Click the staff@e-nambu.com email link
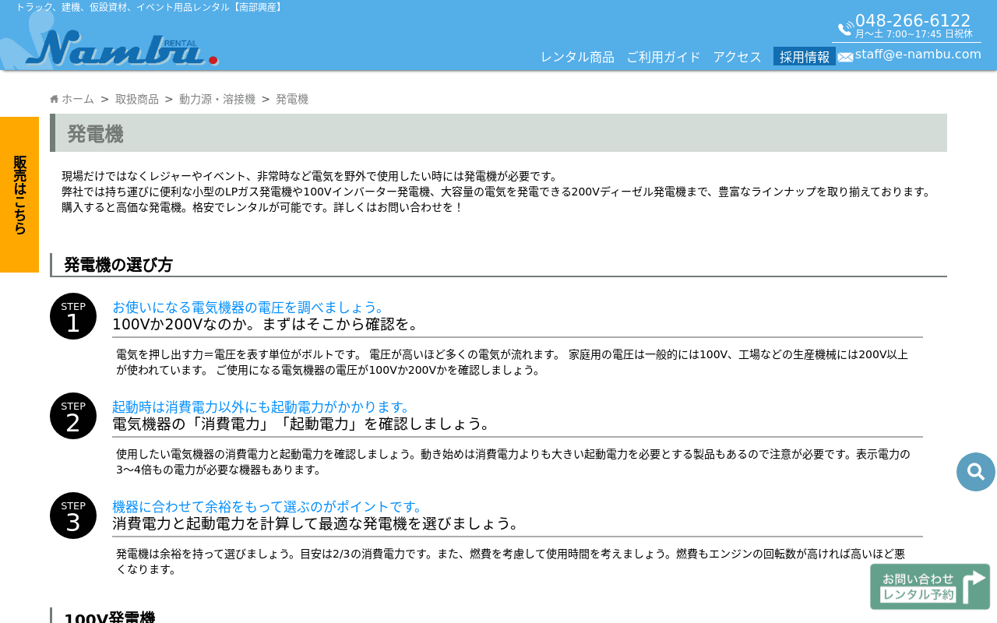This screenshot has height=623, width=997. point(918,54)
